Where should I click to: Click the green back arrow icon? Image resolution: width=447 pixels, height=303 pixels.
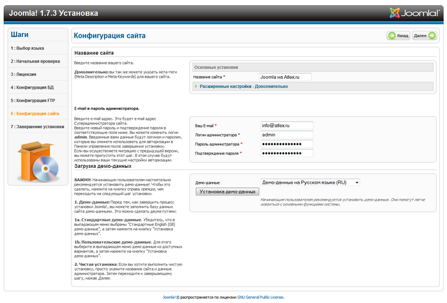coord(392,36)
